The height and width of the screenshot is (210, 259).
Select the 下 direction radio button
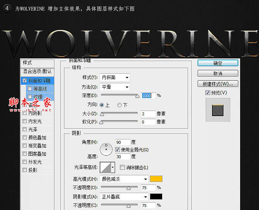point(120,105)
